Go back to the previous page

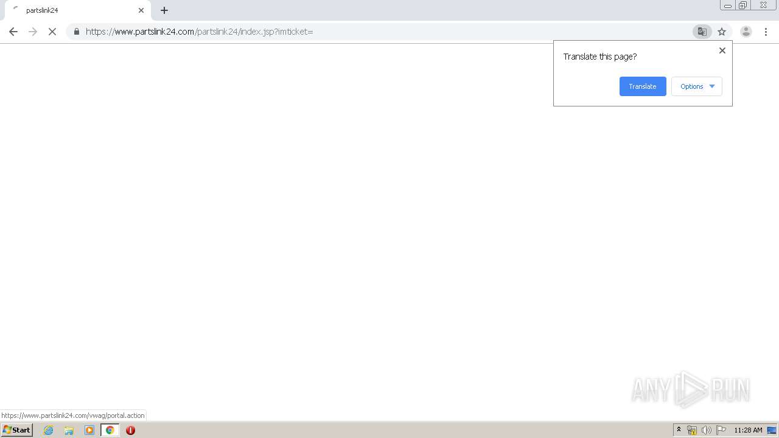(x=13, y=32)
